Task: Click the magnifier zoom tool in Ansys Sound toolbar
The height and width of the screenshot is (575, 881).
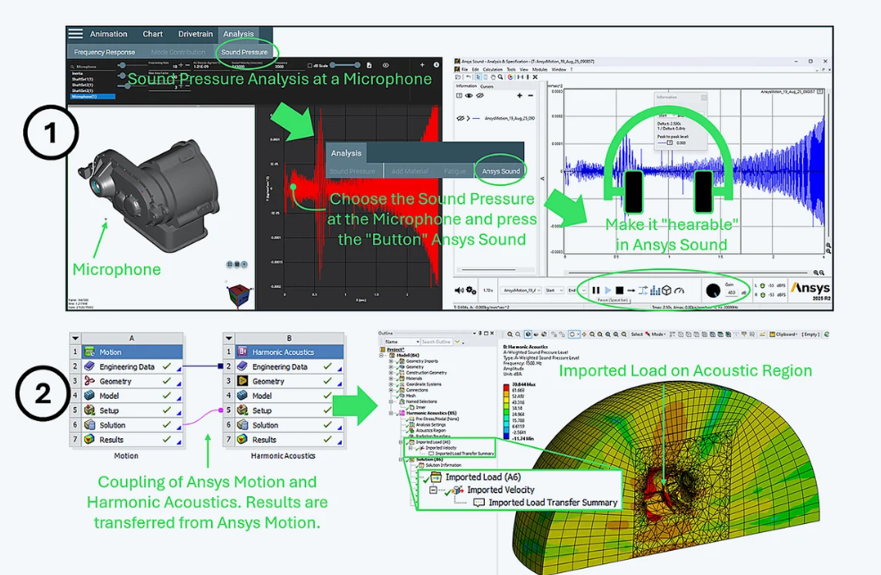Action: [500, 77]
